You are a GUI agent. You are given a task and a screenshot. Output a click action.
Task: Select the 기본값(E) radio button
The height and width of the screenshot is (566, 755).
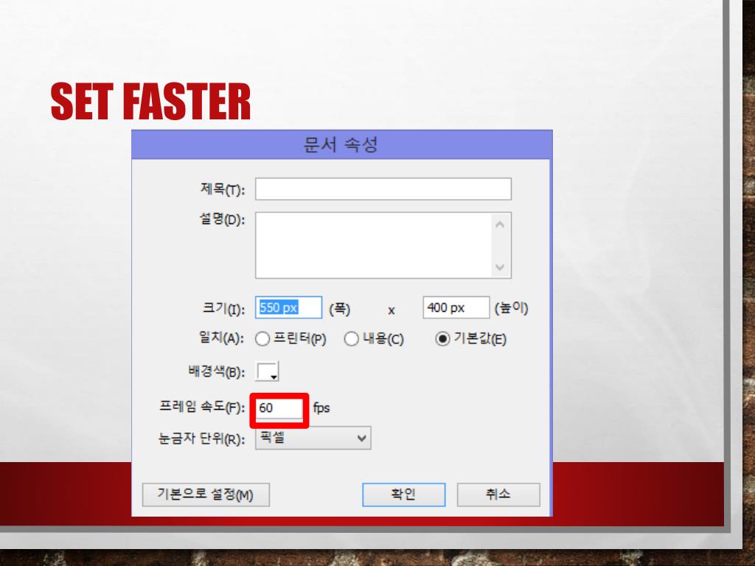coord(442,339)
